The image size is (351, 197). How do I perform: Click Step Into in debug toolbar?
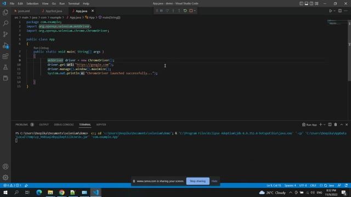[173, 11]
